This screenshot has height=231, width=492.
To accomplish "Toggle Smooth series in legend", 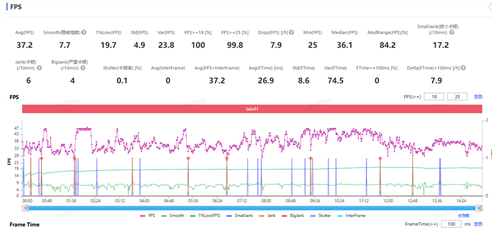I will click(172, 216).
